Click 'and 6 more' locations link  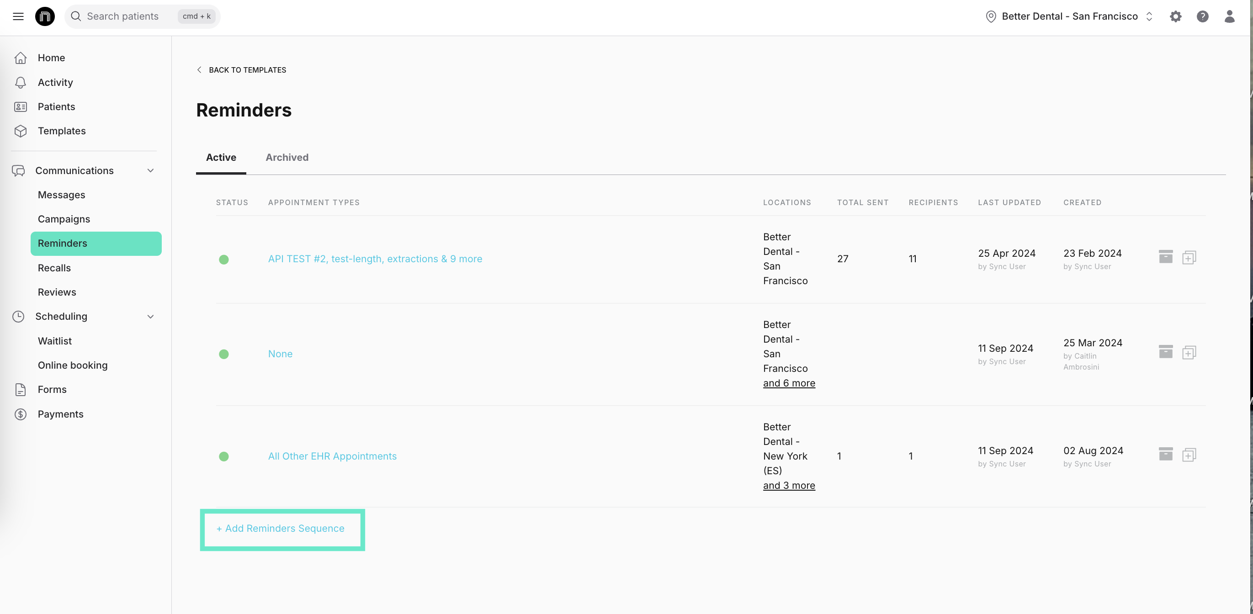click(789, 384)
